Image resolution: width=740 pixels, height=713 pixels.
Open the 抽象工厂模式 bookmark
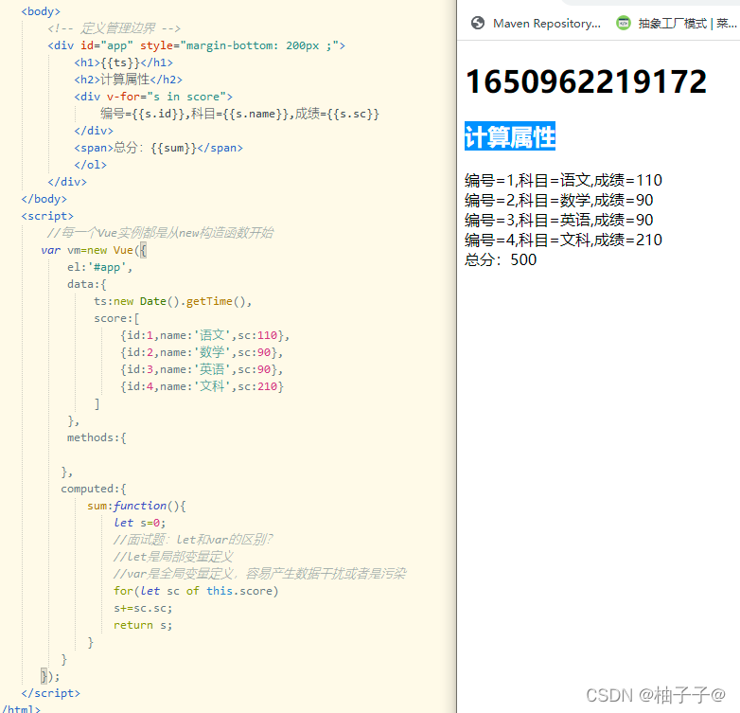687,23
